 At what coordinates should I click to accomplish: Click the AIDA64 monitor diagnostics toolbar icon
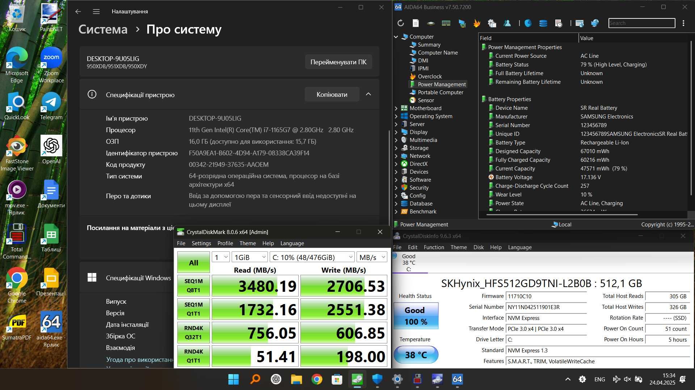pos(462,23)
